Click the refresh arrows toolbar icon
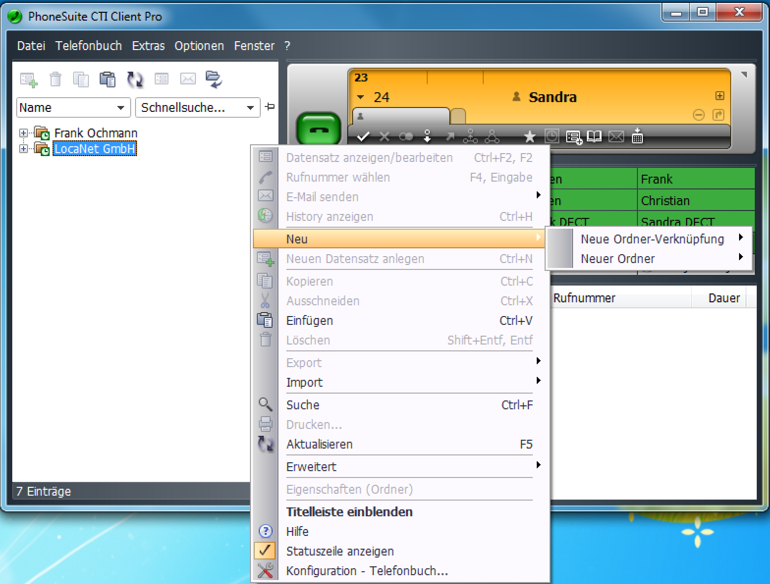The height and width of the screenshot is (584, 770). pyautogui.click(x=135, y=79)
